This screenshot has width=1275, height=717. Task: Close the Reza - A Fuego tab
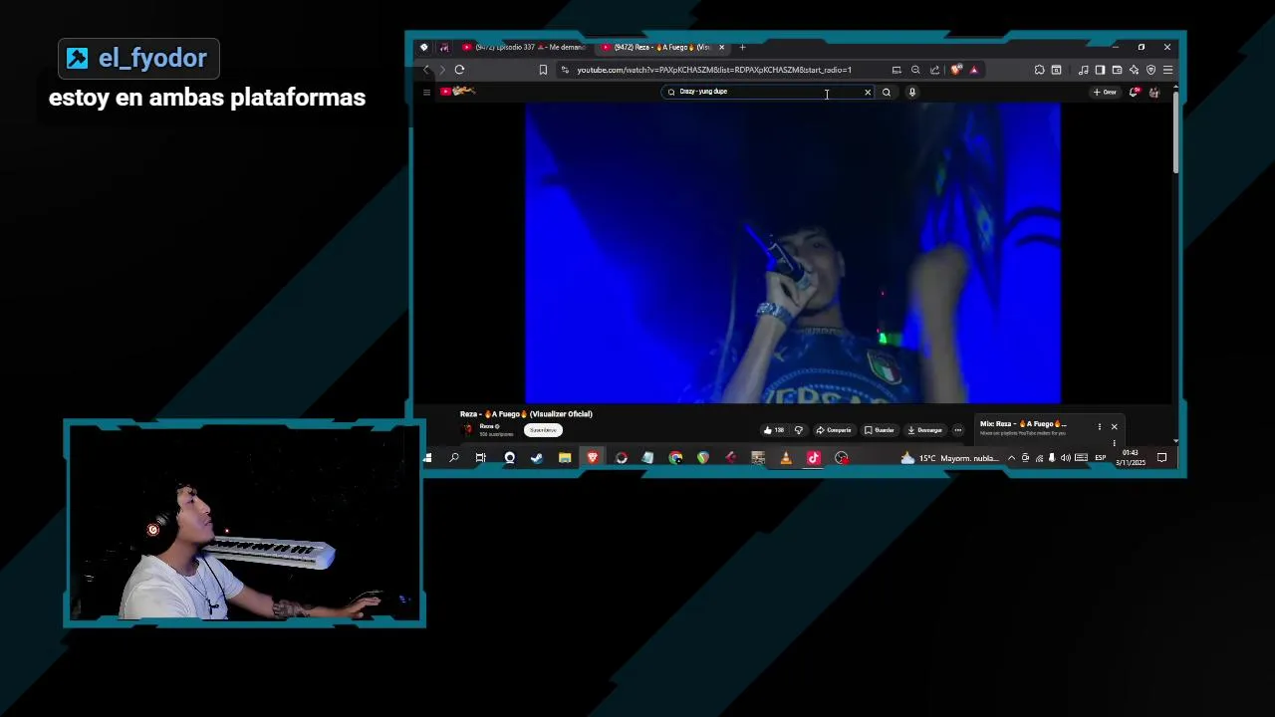[x=722, y=47]
